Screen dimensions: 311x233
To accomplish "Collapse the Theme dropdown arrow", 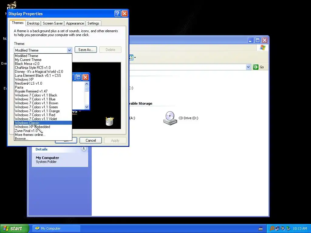I will (x=69, y=50).
